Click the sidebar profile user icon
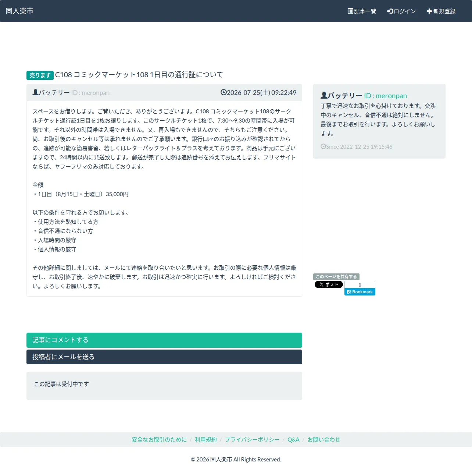Image resolution: width=472 pixels, height=464 pixels. [x=324, y=95]
